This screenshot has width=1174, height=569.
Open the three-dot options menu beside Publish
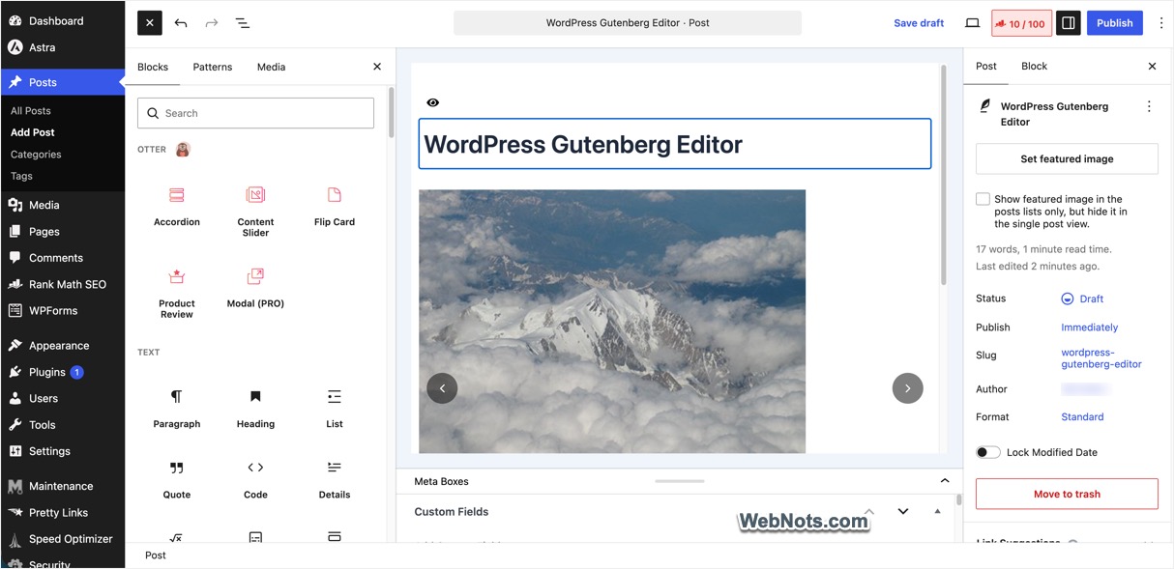pyautogui.click(x=1161, y=23)
